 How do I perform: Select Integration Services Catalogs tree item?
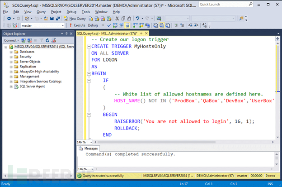coord(41,82)
